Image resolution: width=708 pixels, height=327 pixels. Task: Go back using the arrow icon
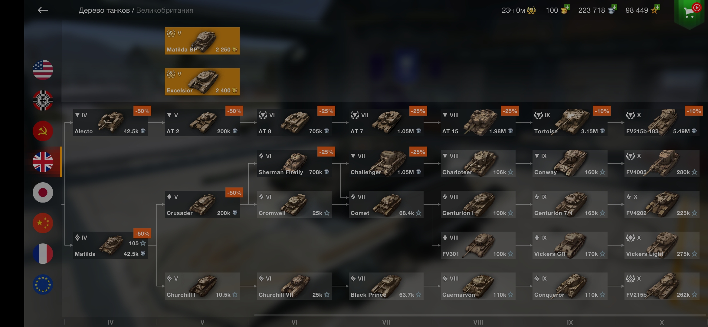[x=43, y=10]
